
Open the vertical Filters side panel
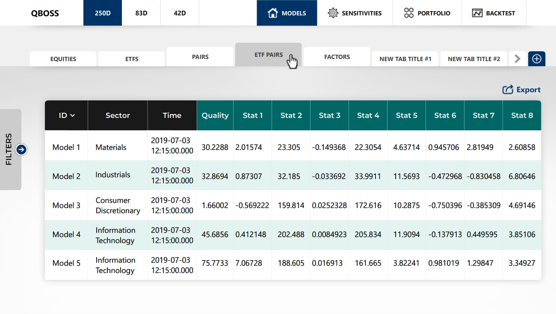coord(9,150)
